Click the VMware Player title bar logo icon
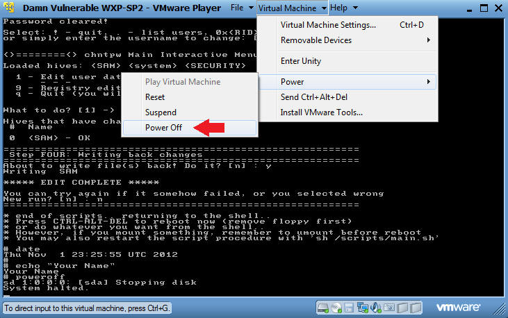508x318 pixels. (9, 7)
